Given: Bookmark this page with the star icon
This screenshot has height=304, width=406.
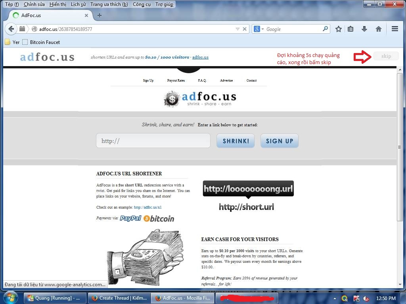Looking at the screenshot, I should (x=339, y=29).
